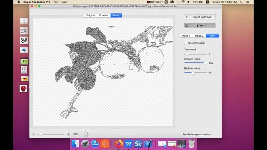The height and width of the screenshot is (150, 267).
Task: Open the Apple menu
Action: (18, 2)
